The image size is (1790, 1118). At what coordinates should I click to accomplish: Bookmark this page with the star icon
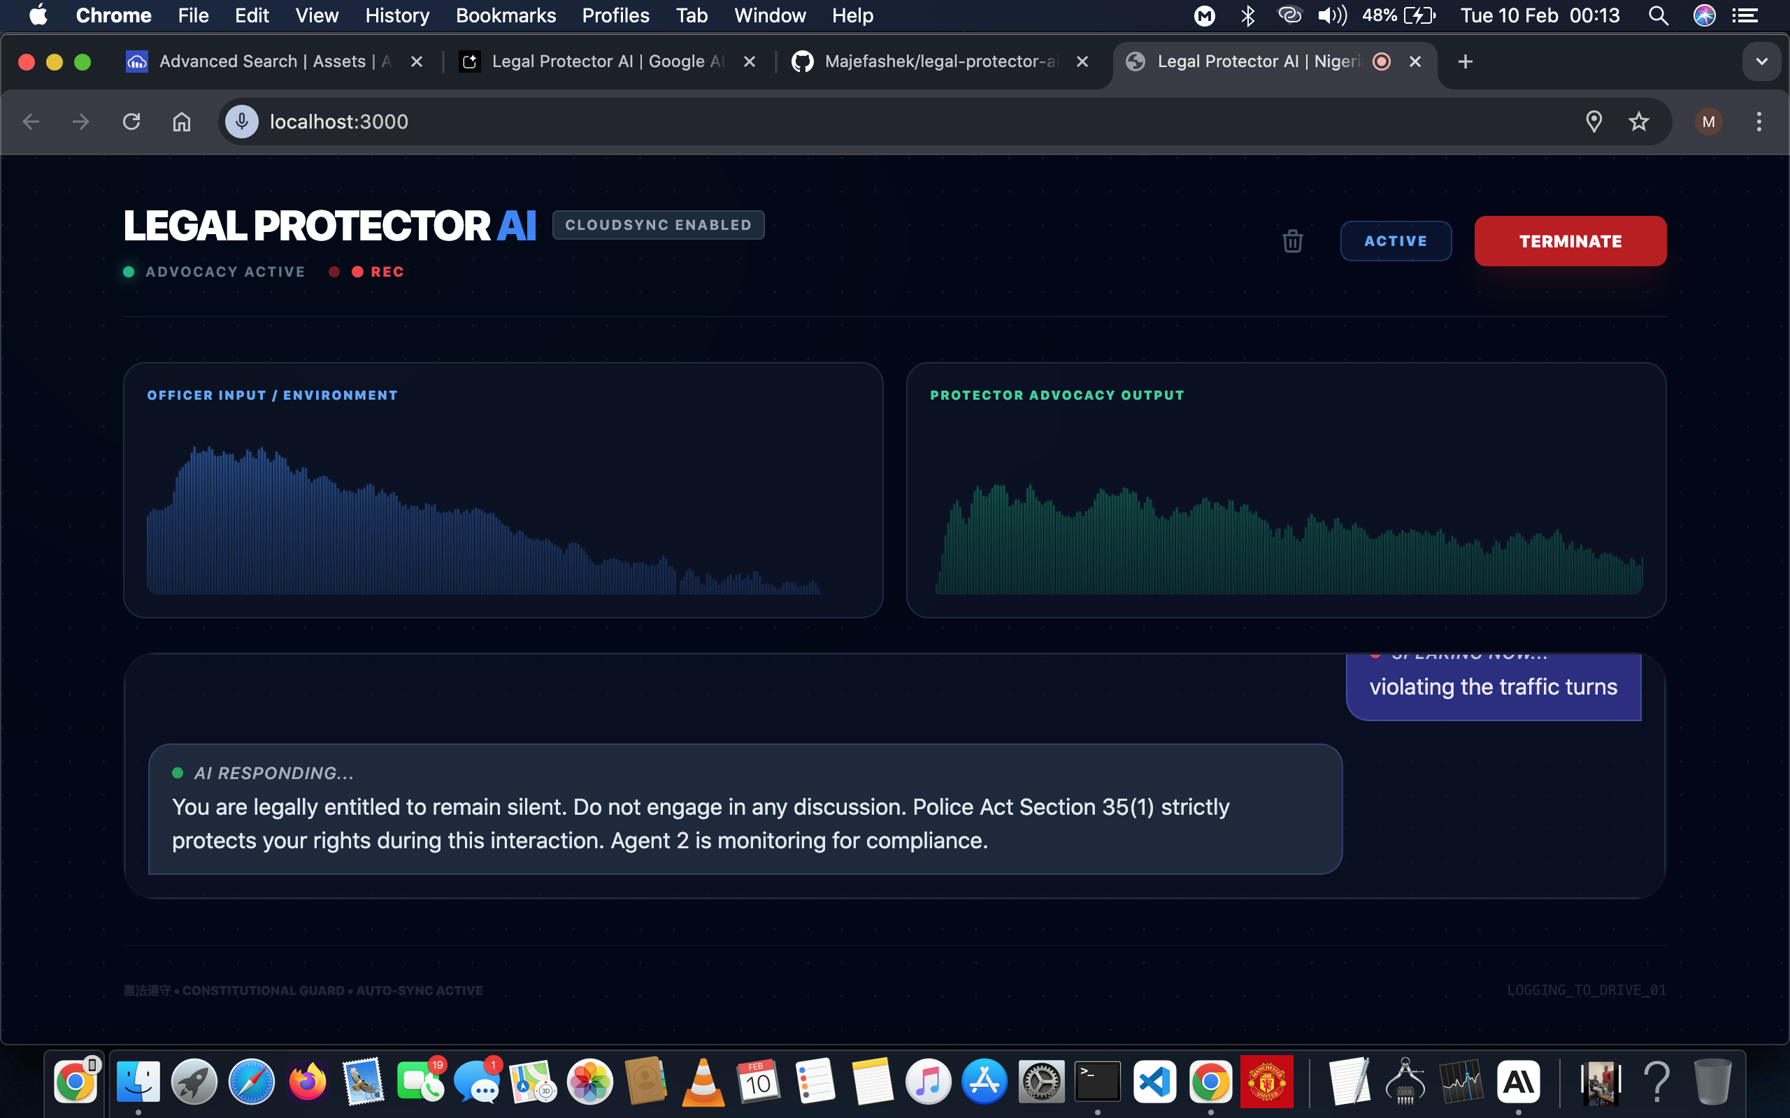click(1638, 122)
